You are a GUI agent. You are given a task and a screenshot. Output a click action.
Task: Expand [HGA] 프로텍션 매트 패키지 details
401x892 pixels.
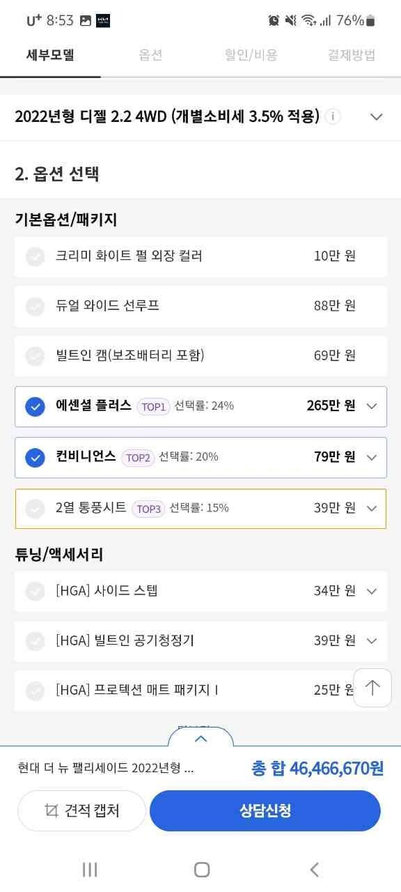(x=371, y=690)
